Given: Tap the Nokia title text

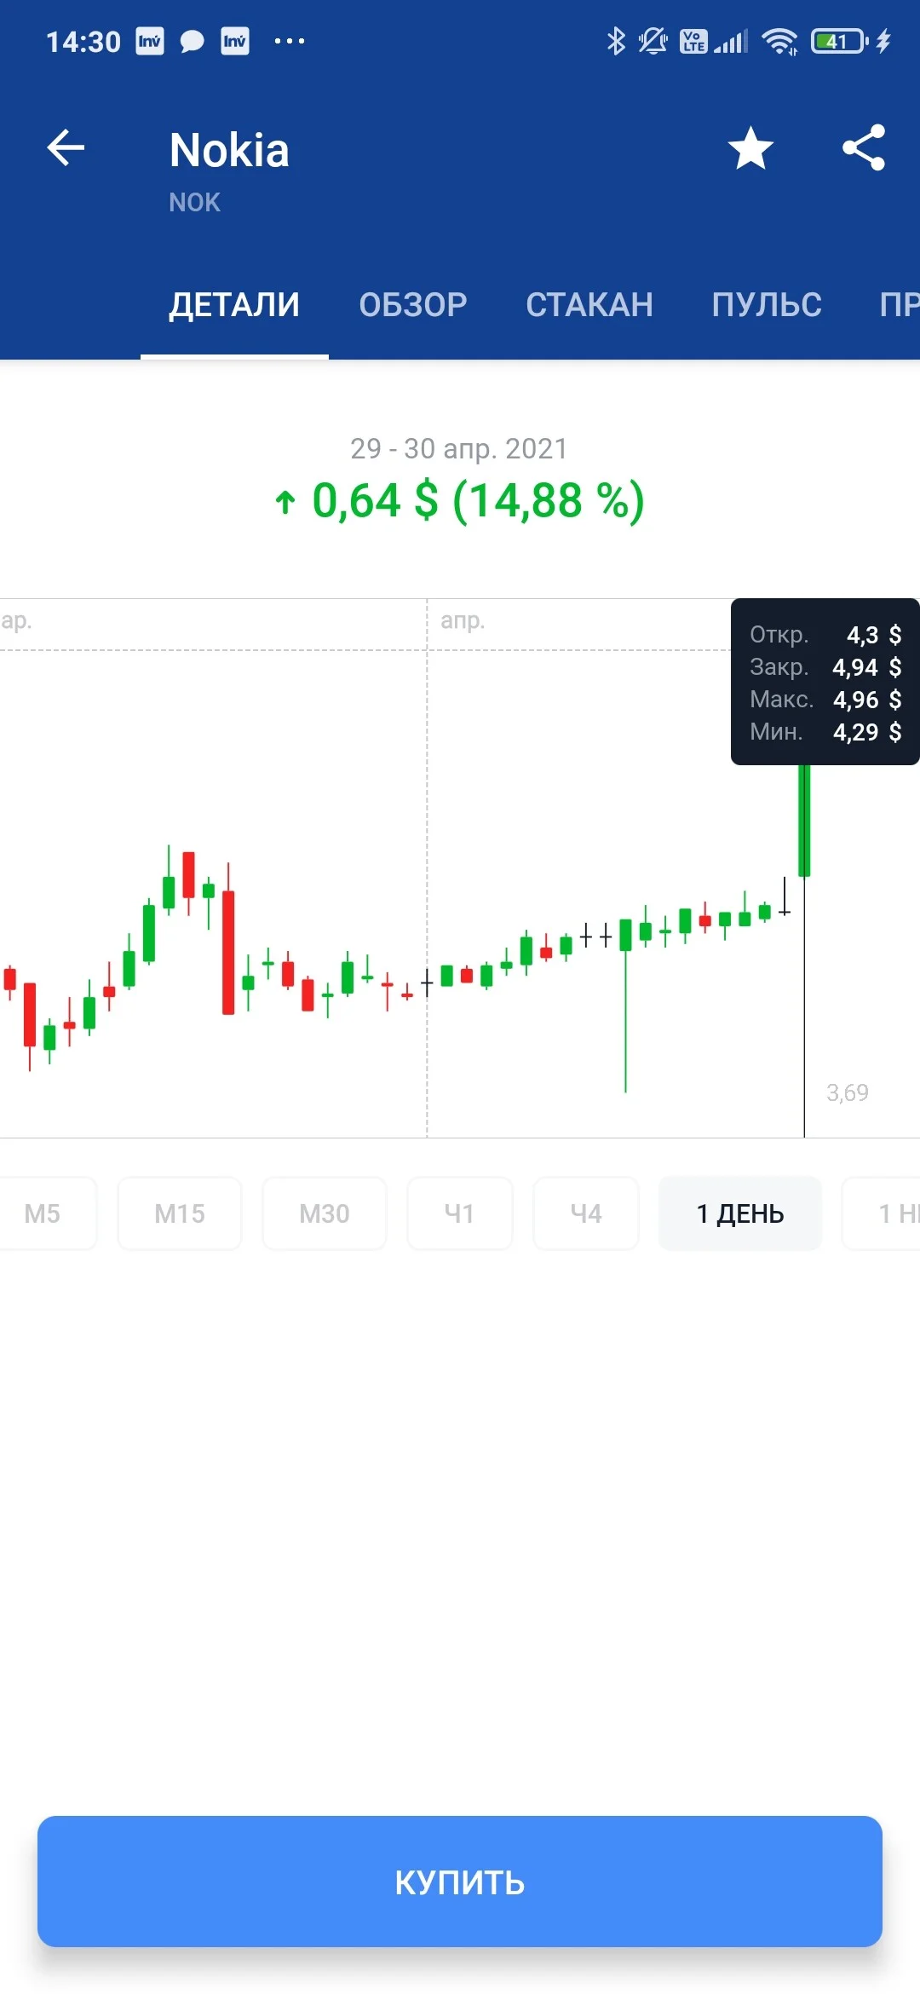Looking at the screenshot, I should [x=229, y=150].
